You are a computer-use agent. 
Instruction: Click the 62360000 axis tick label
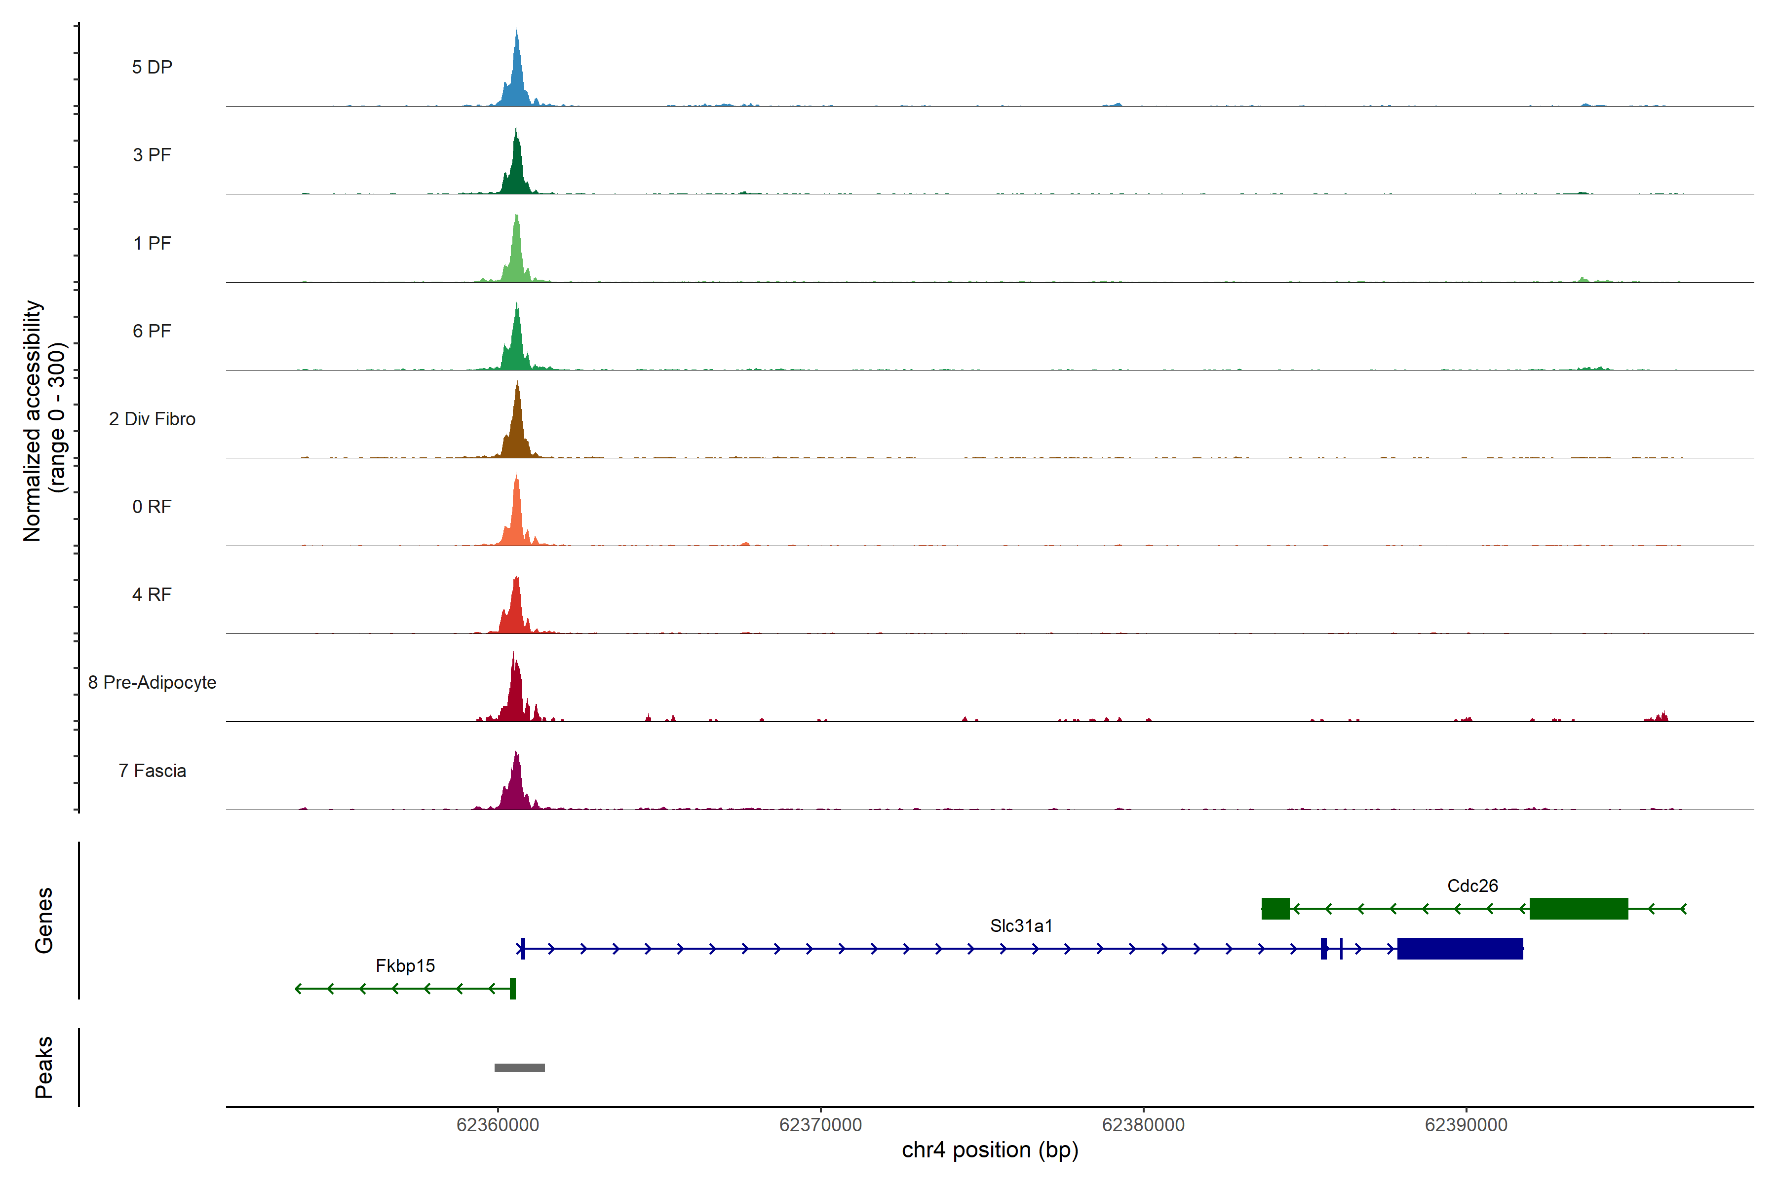tap(498, 1125)
